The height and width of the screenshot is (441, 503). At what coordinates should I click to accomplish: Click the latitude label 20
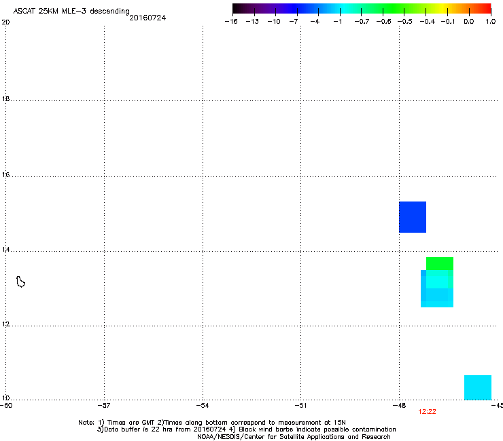point(5,22)
